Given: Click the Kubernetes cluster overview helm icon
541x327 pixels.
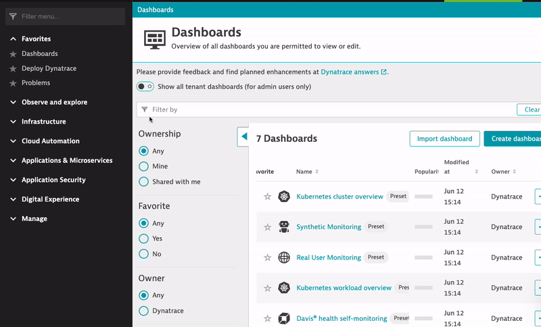Looking at the screenshot, I should pyautogui.click(x=284, y=197).
